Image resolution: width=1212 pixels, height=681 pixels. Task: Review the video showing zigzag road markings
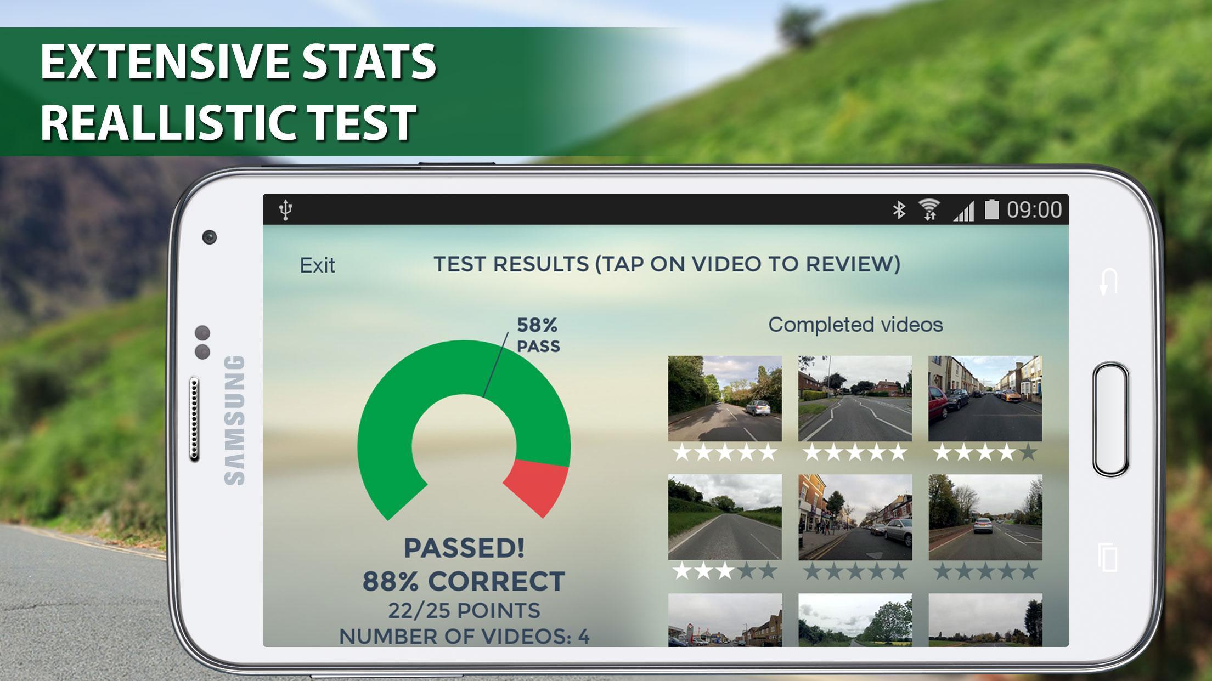(x=855, y=399)
